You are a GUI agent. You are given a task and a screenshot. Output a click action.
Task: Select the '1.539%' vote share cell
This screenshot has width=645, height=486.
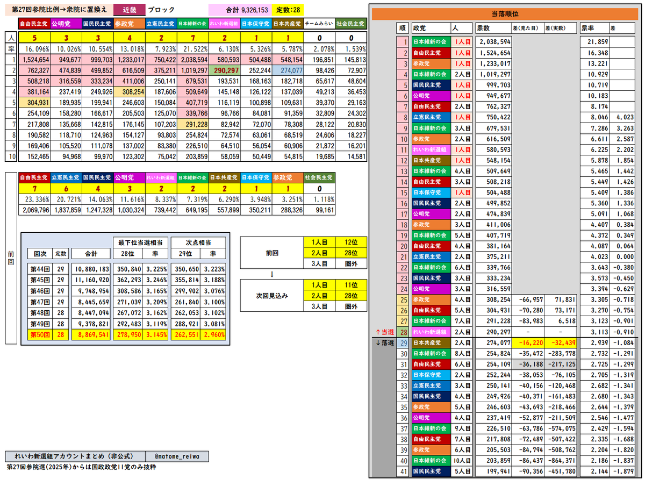click(x=351, y=50)
